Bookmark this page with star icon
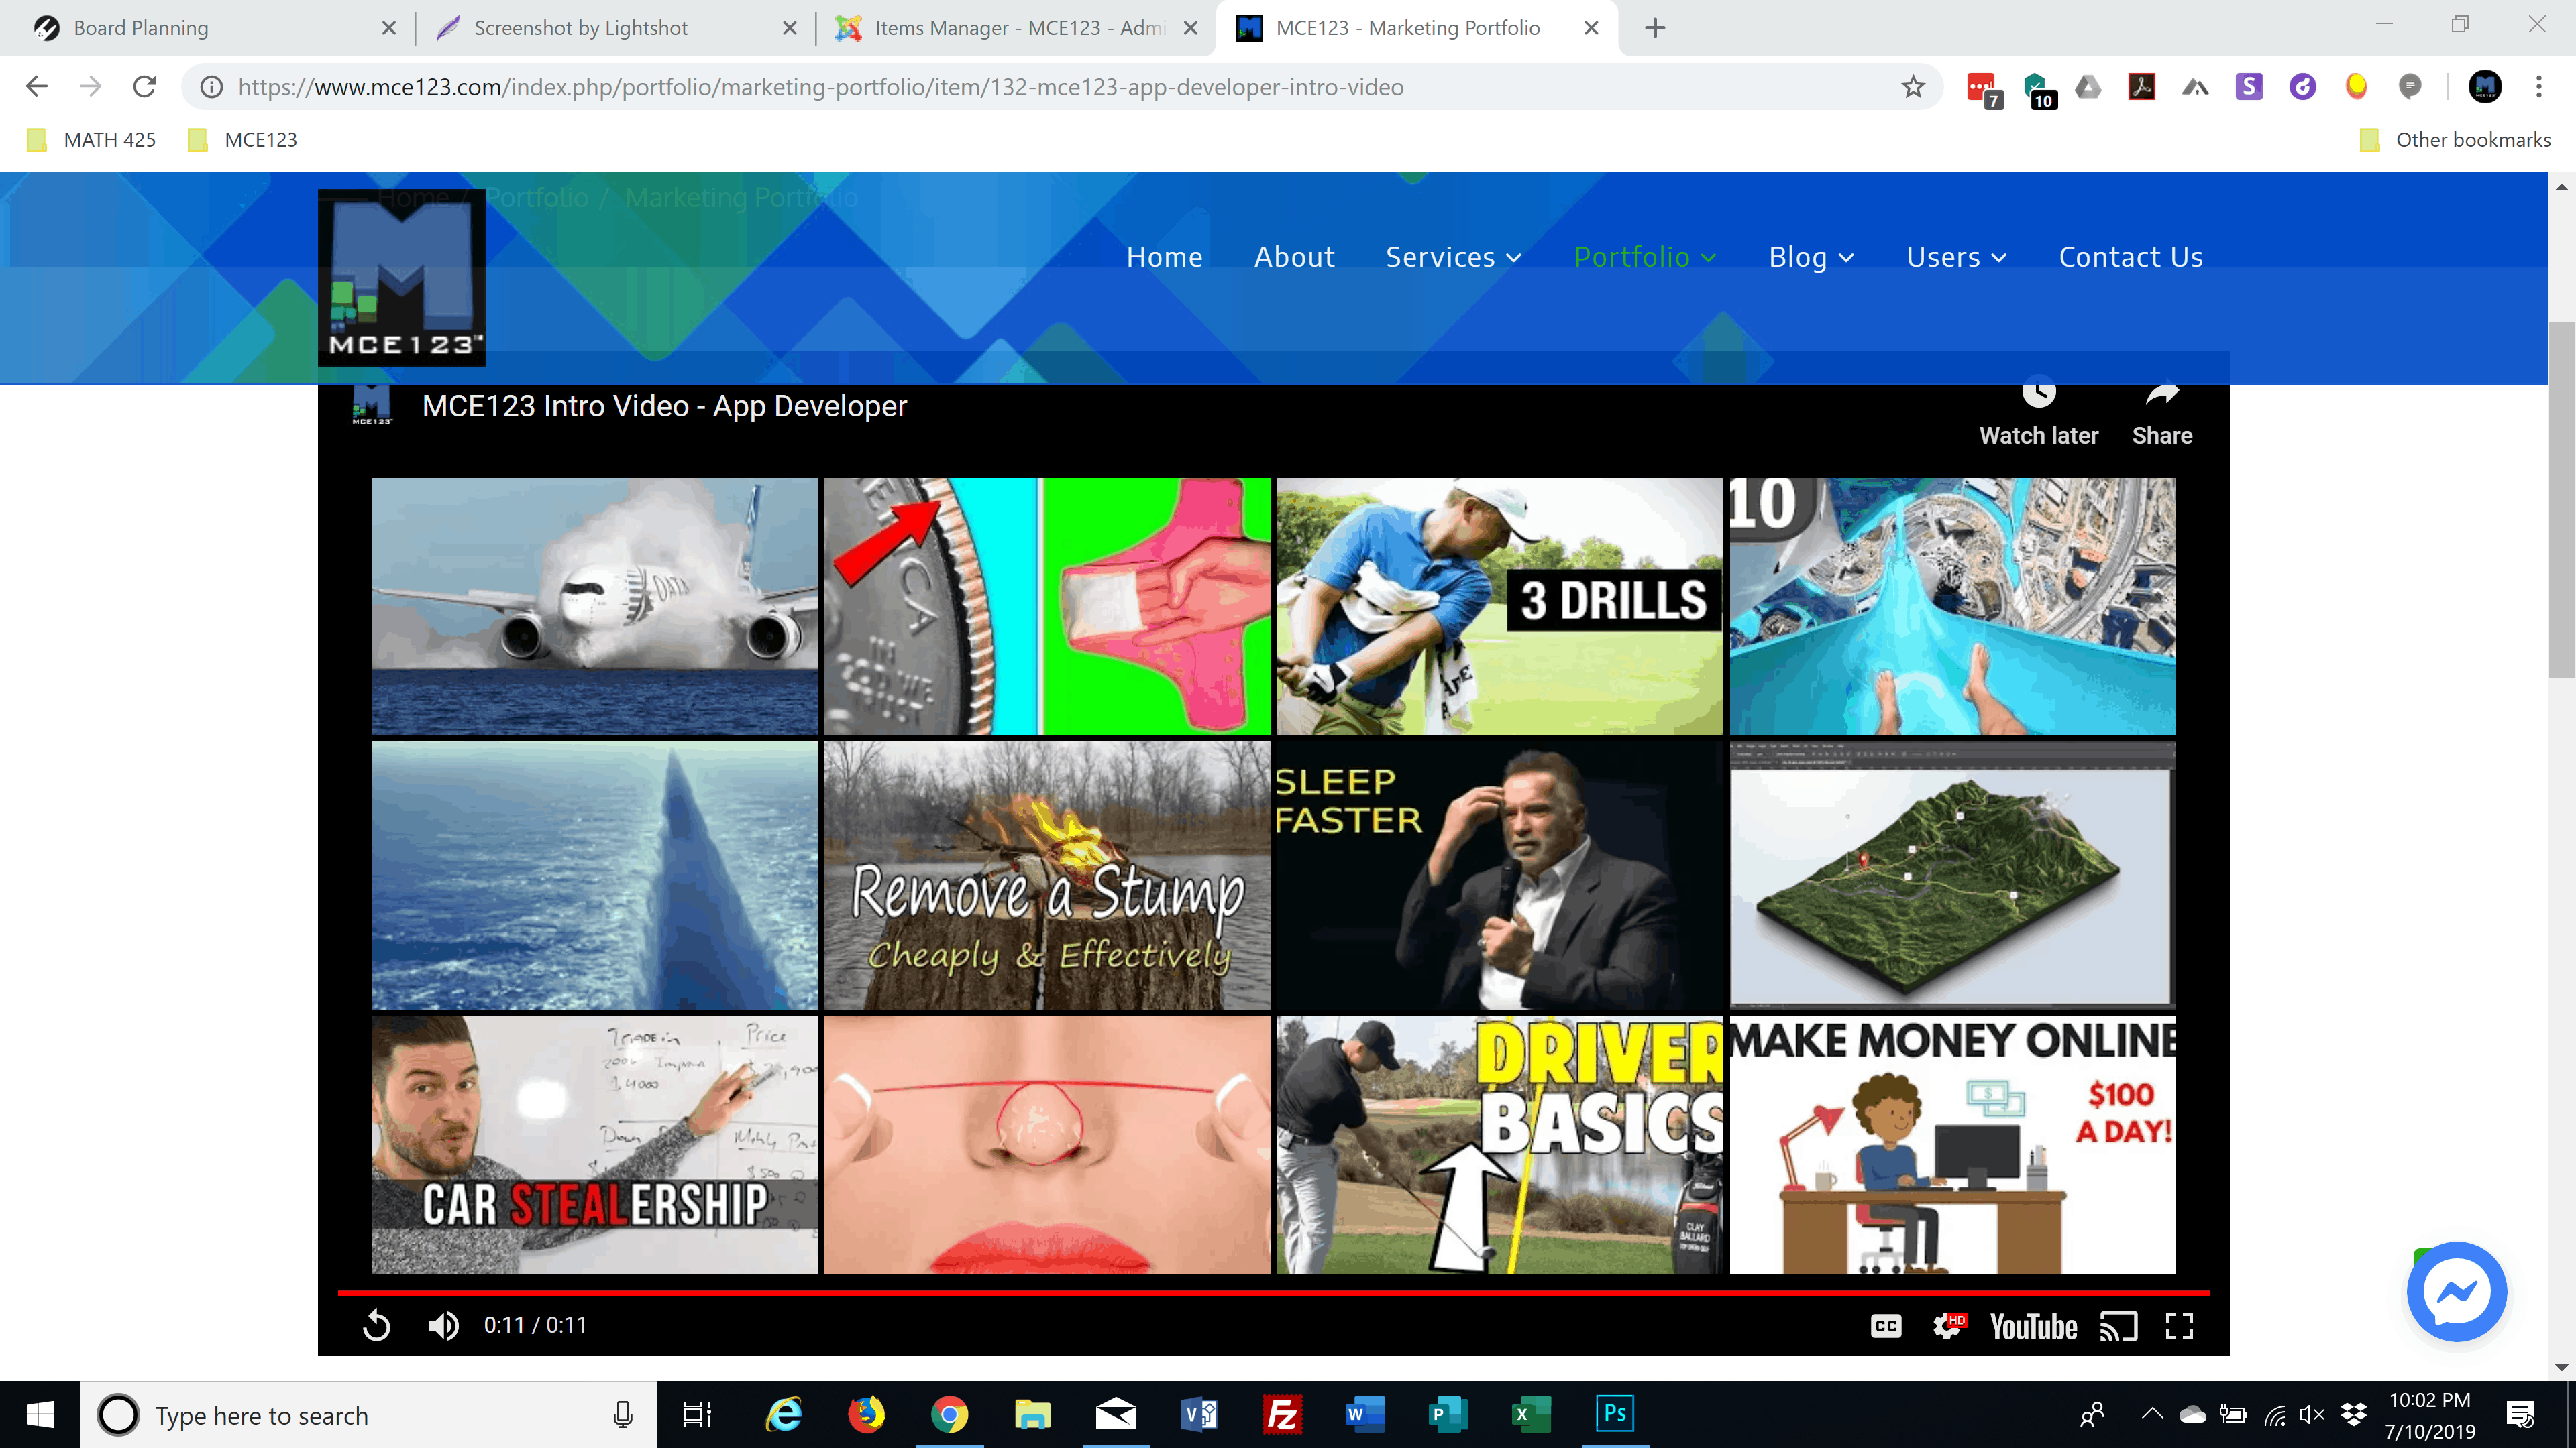 click(x=1913, y=87)
